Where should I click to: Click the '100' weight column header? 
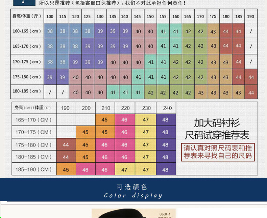pos(50,17)
